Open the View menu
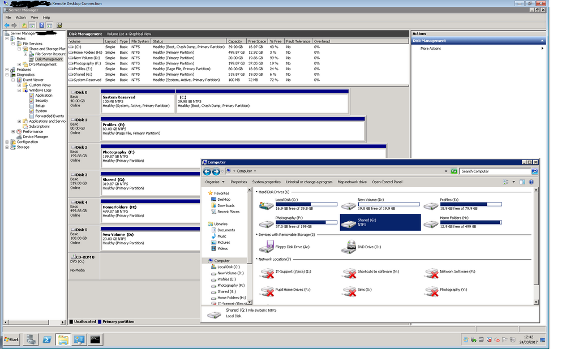Image resolution: width=566 pixels, height=349 pixels. [x=35, y=18]
